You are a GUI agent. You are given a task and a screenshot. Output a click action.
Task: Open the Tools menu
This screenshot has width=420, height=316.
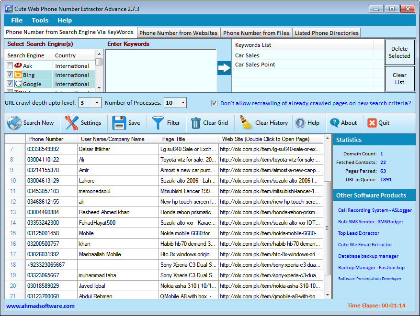40,20
